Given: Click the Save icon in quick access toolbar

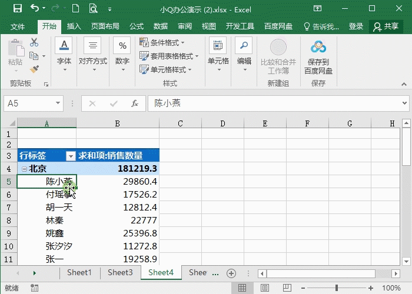Looking at the screenshot, I should [x=17, y=9].
